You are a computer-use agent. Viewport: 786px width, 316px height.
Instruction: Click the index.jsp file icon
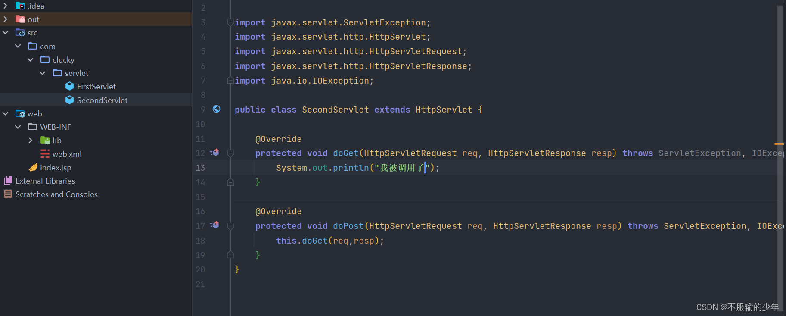click(33, 167)
